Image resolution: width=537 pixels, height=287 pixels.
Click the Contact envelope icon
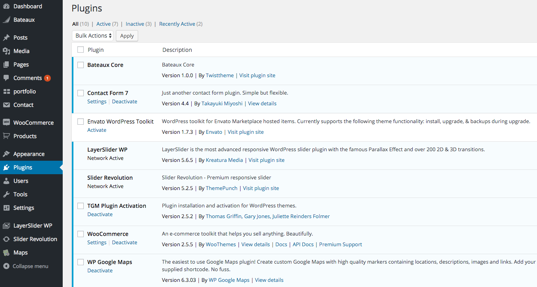pyautogui.click(x=6, y=105)
